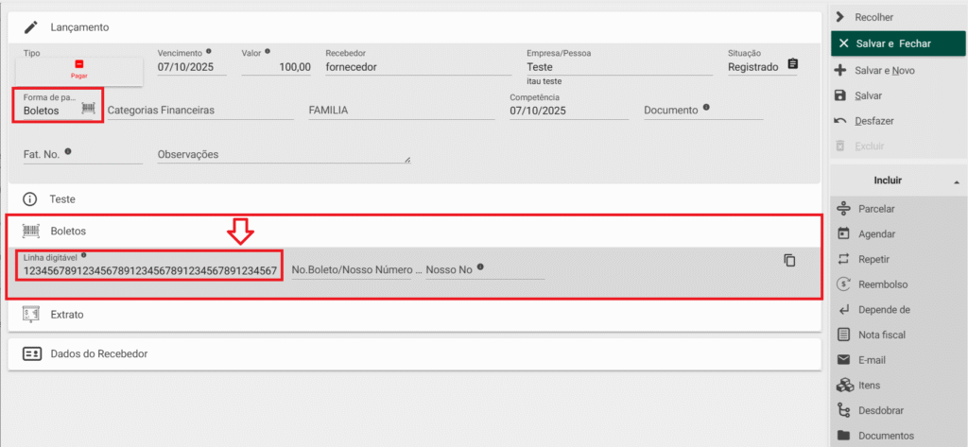
Task: Click the Desfazer undo button
Action: click(x=873, y=121)
